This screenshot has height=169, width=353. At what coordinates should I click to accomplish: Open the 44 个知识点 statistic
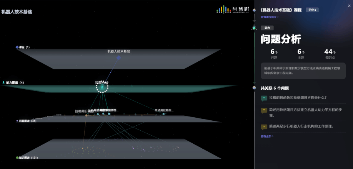(330, 54)
